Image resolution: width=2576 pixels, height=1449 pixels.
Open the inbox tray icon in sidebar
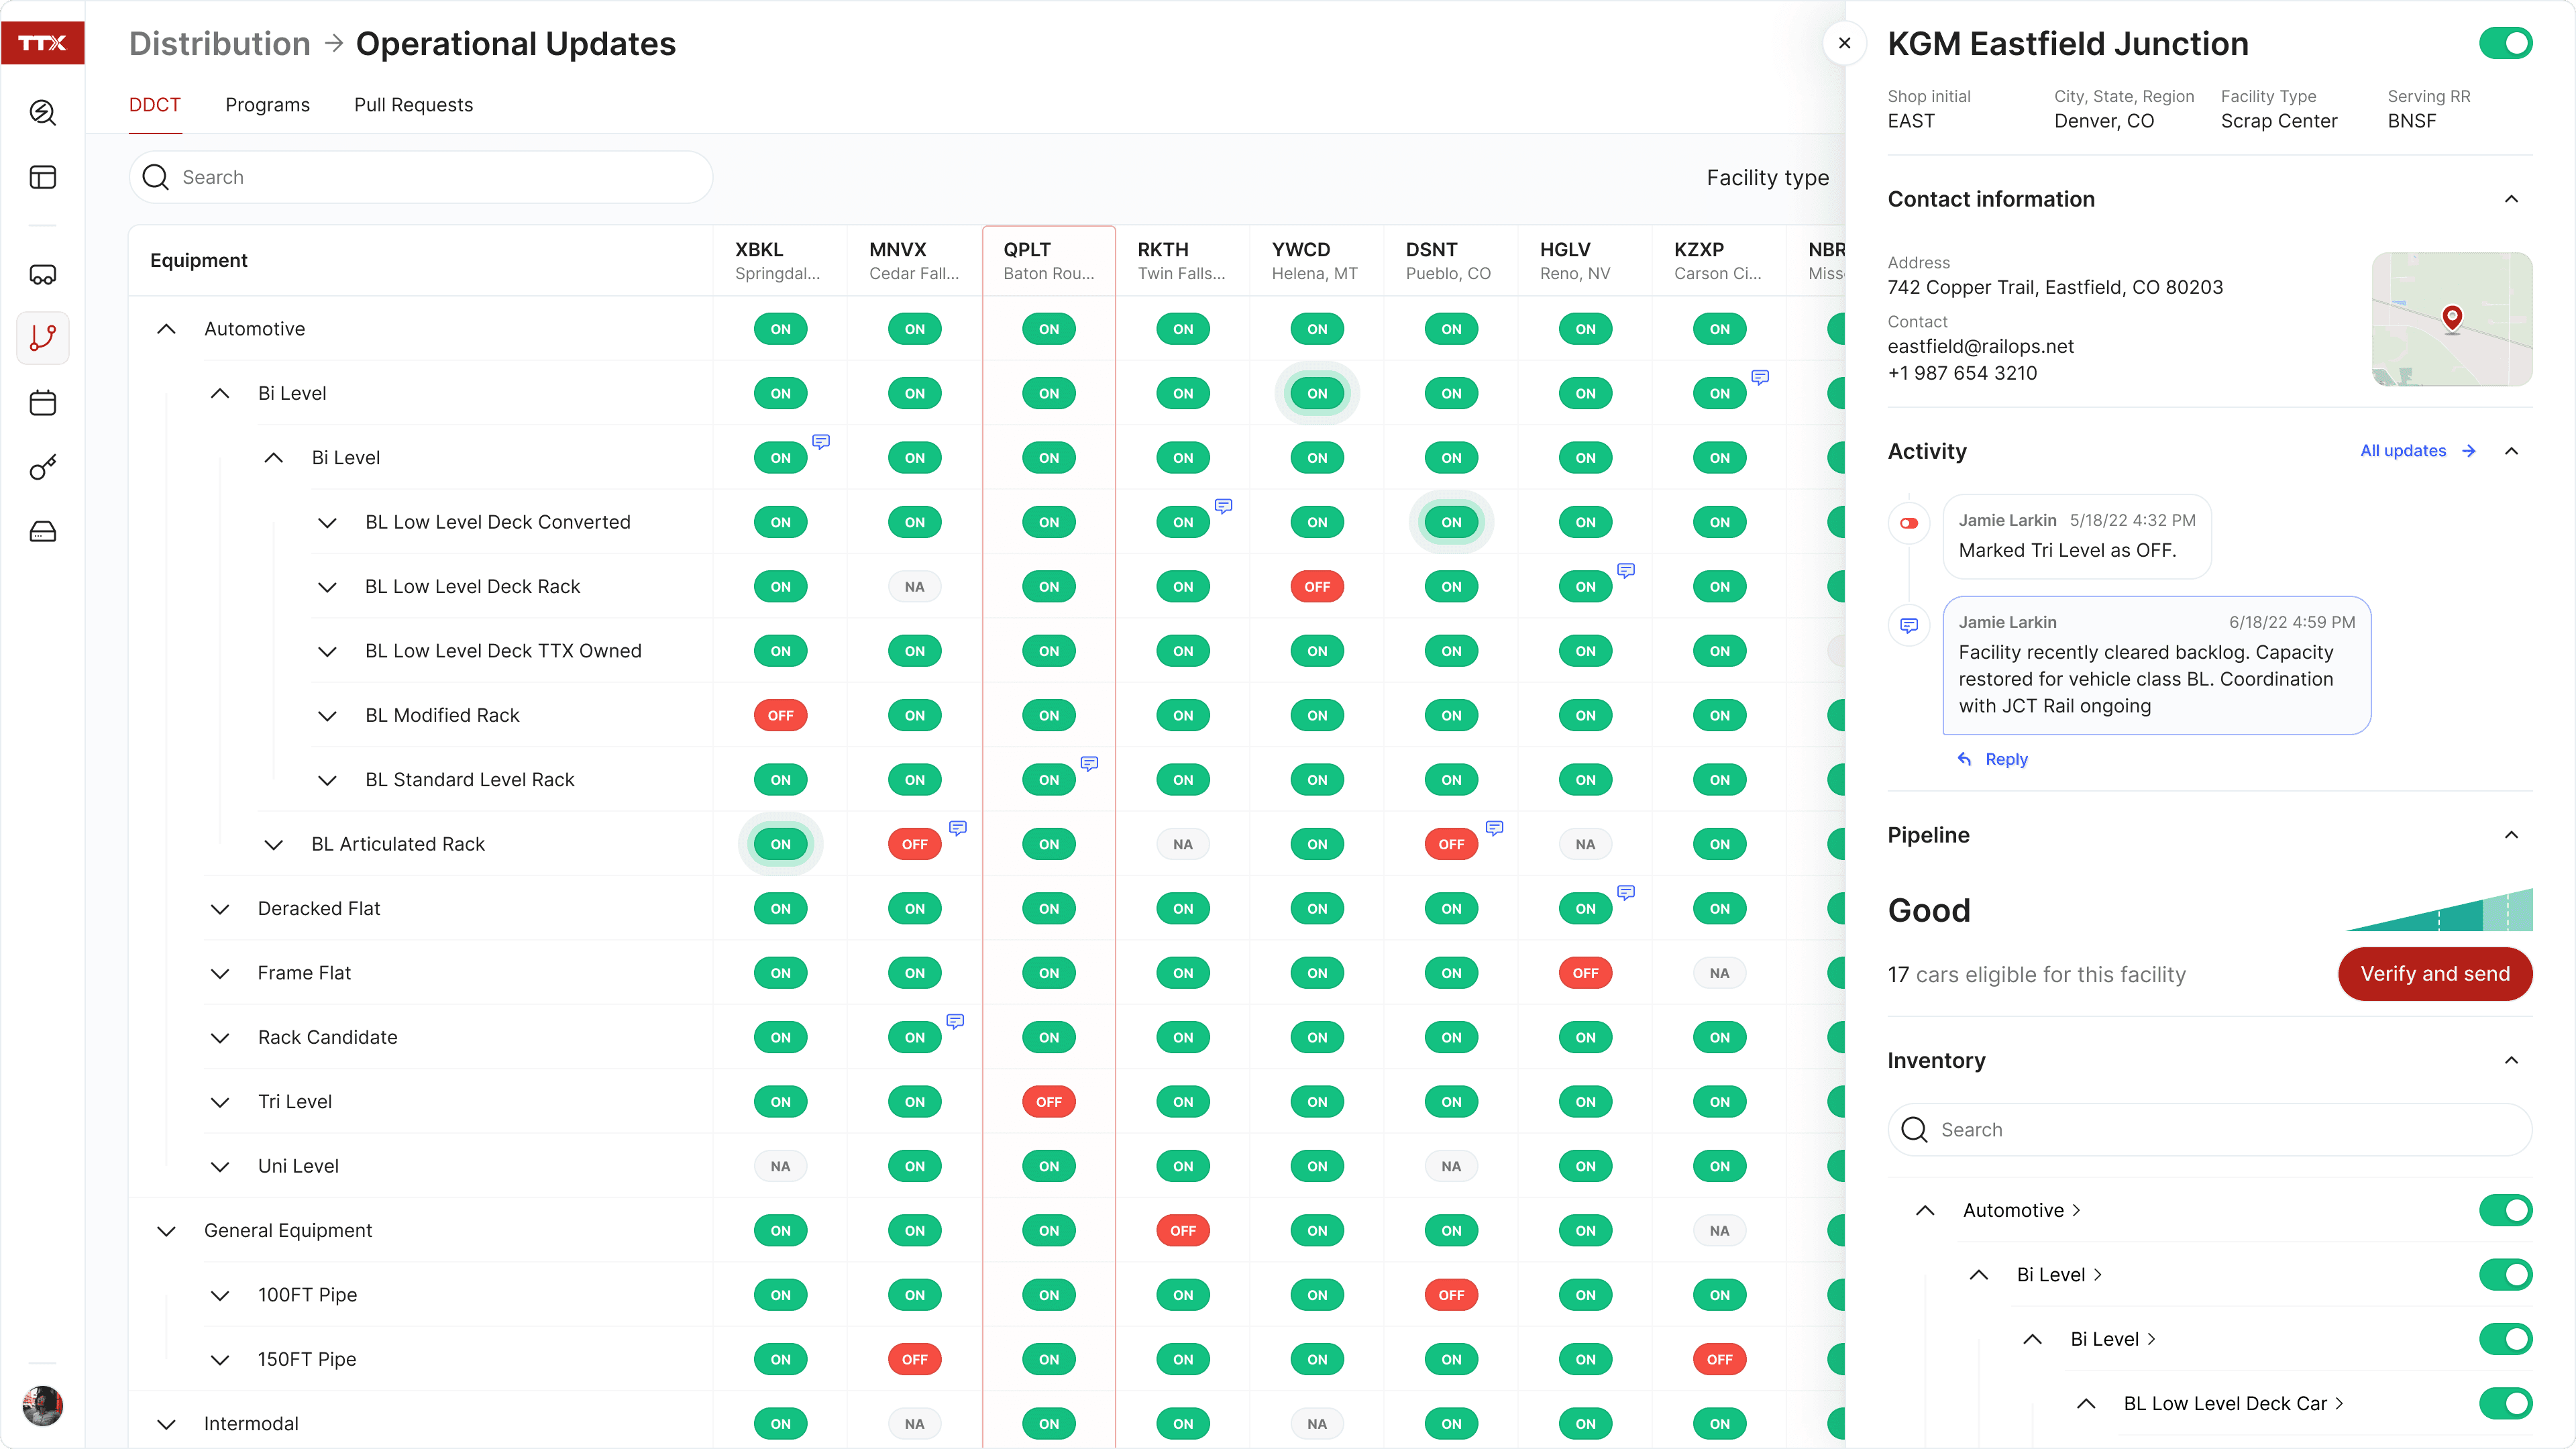(42, 531)
